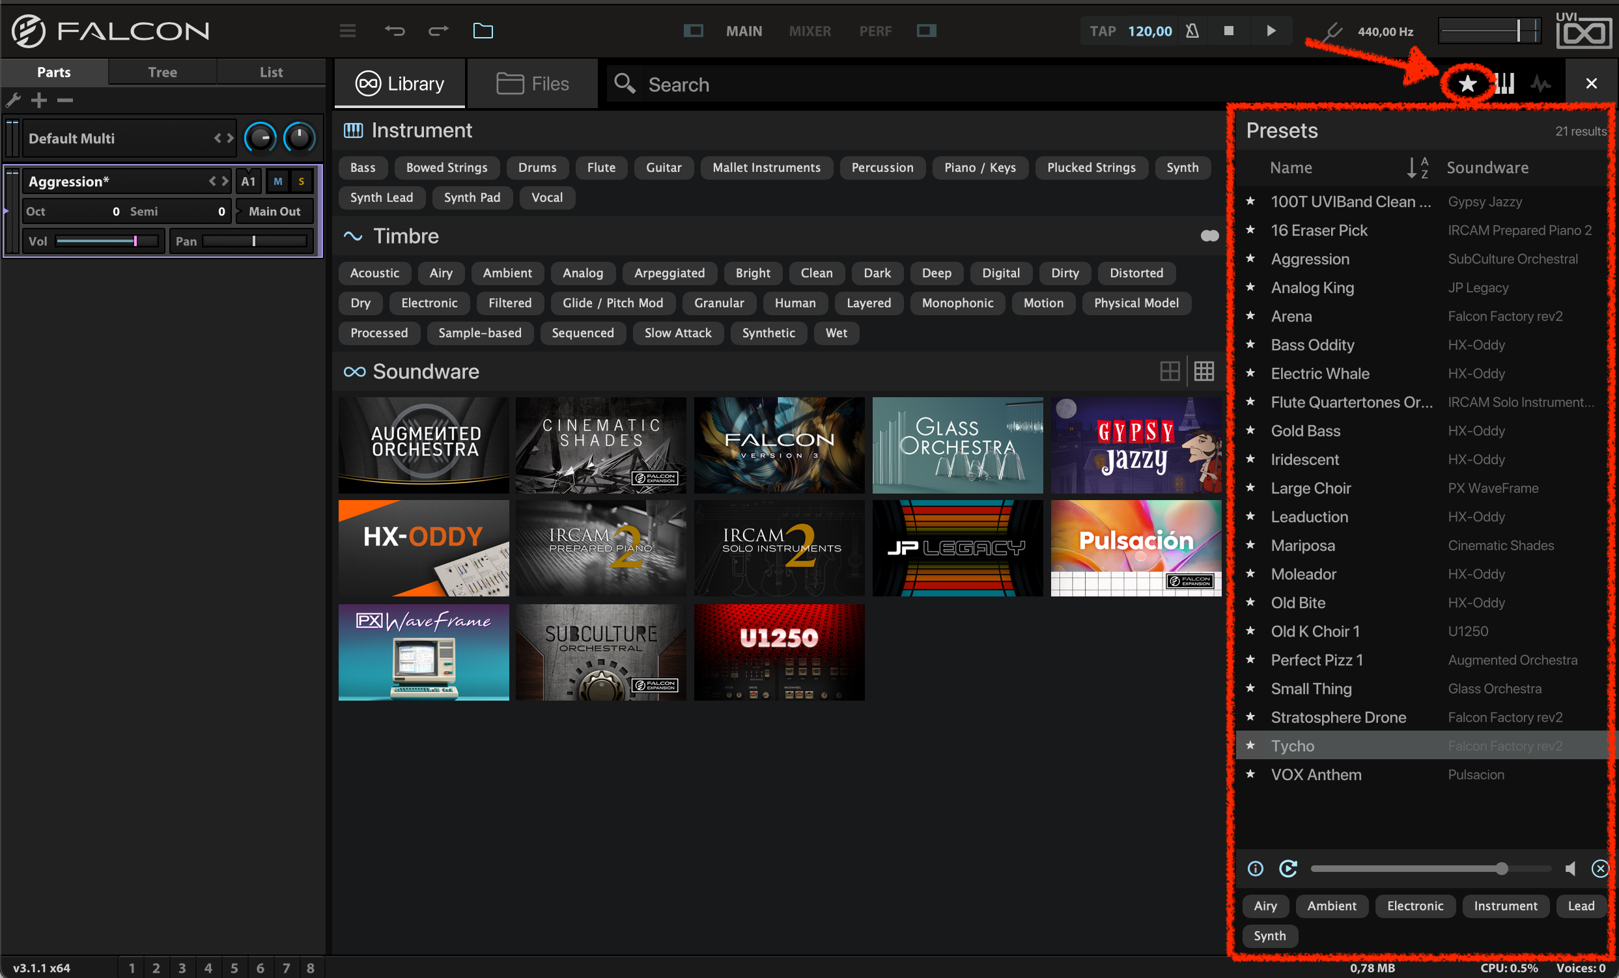Screen dimensions: 1619x978
Task: Switch to the Tree tab
Action: [x=162, y=72]
